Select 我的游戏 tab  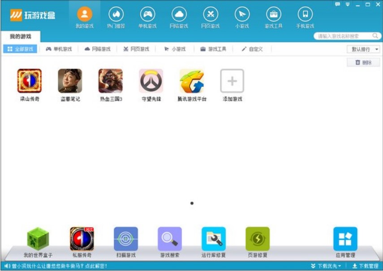[x=21, y=37]
